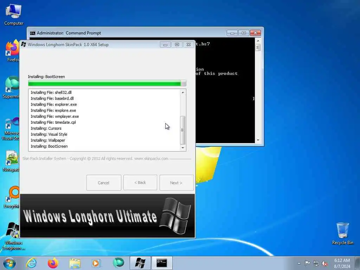Select 'Installing File: explorer.exe' log line

pos(54,104)
